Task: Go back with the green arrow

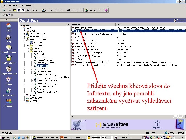Action: [x=4, y=10]
